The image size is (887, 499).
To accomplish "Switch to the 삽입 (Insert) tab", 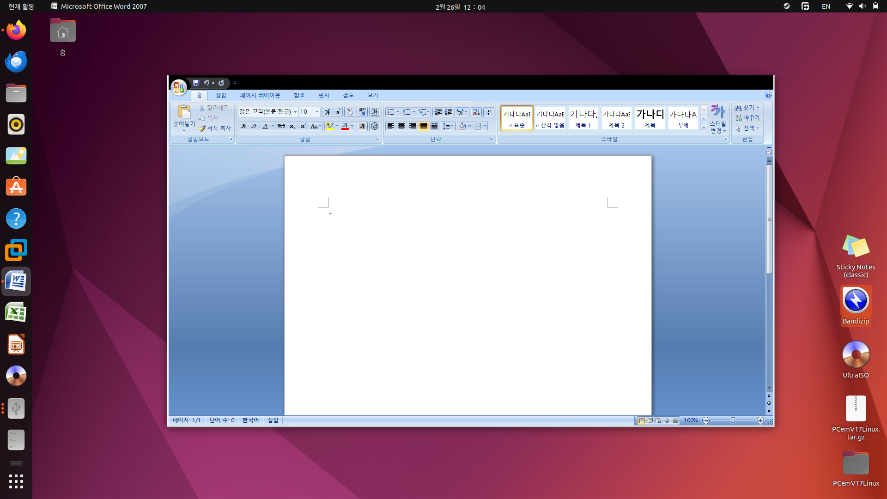I will pyautogui.click(x=221, y=95).
